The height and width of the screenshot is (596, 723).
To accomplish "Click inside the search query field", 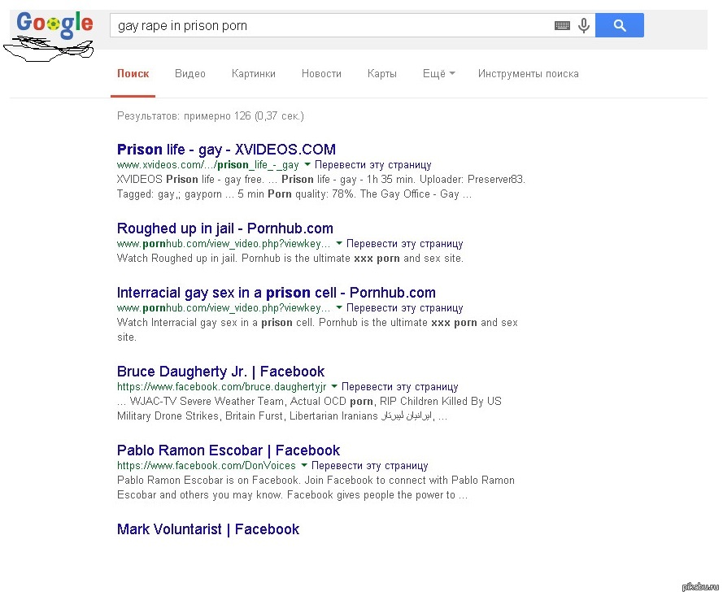I will pyautogui.click(x=329, y=25).
